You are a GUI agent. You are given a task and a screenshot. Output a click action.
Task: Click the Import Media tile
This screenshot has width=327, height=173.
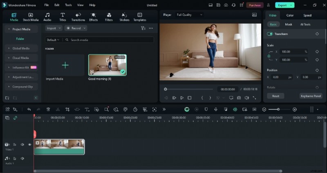[65, 65]
